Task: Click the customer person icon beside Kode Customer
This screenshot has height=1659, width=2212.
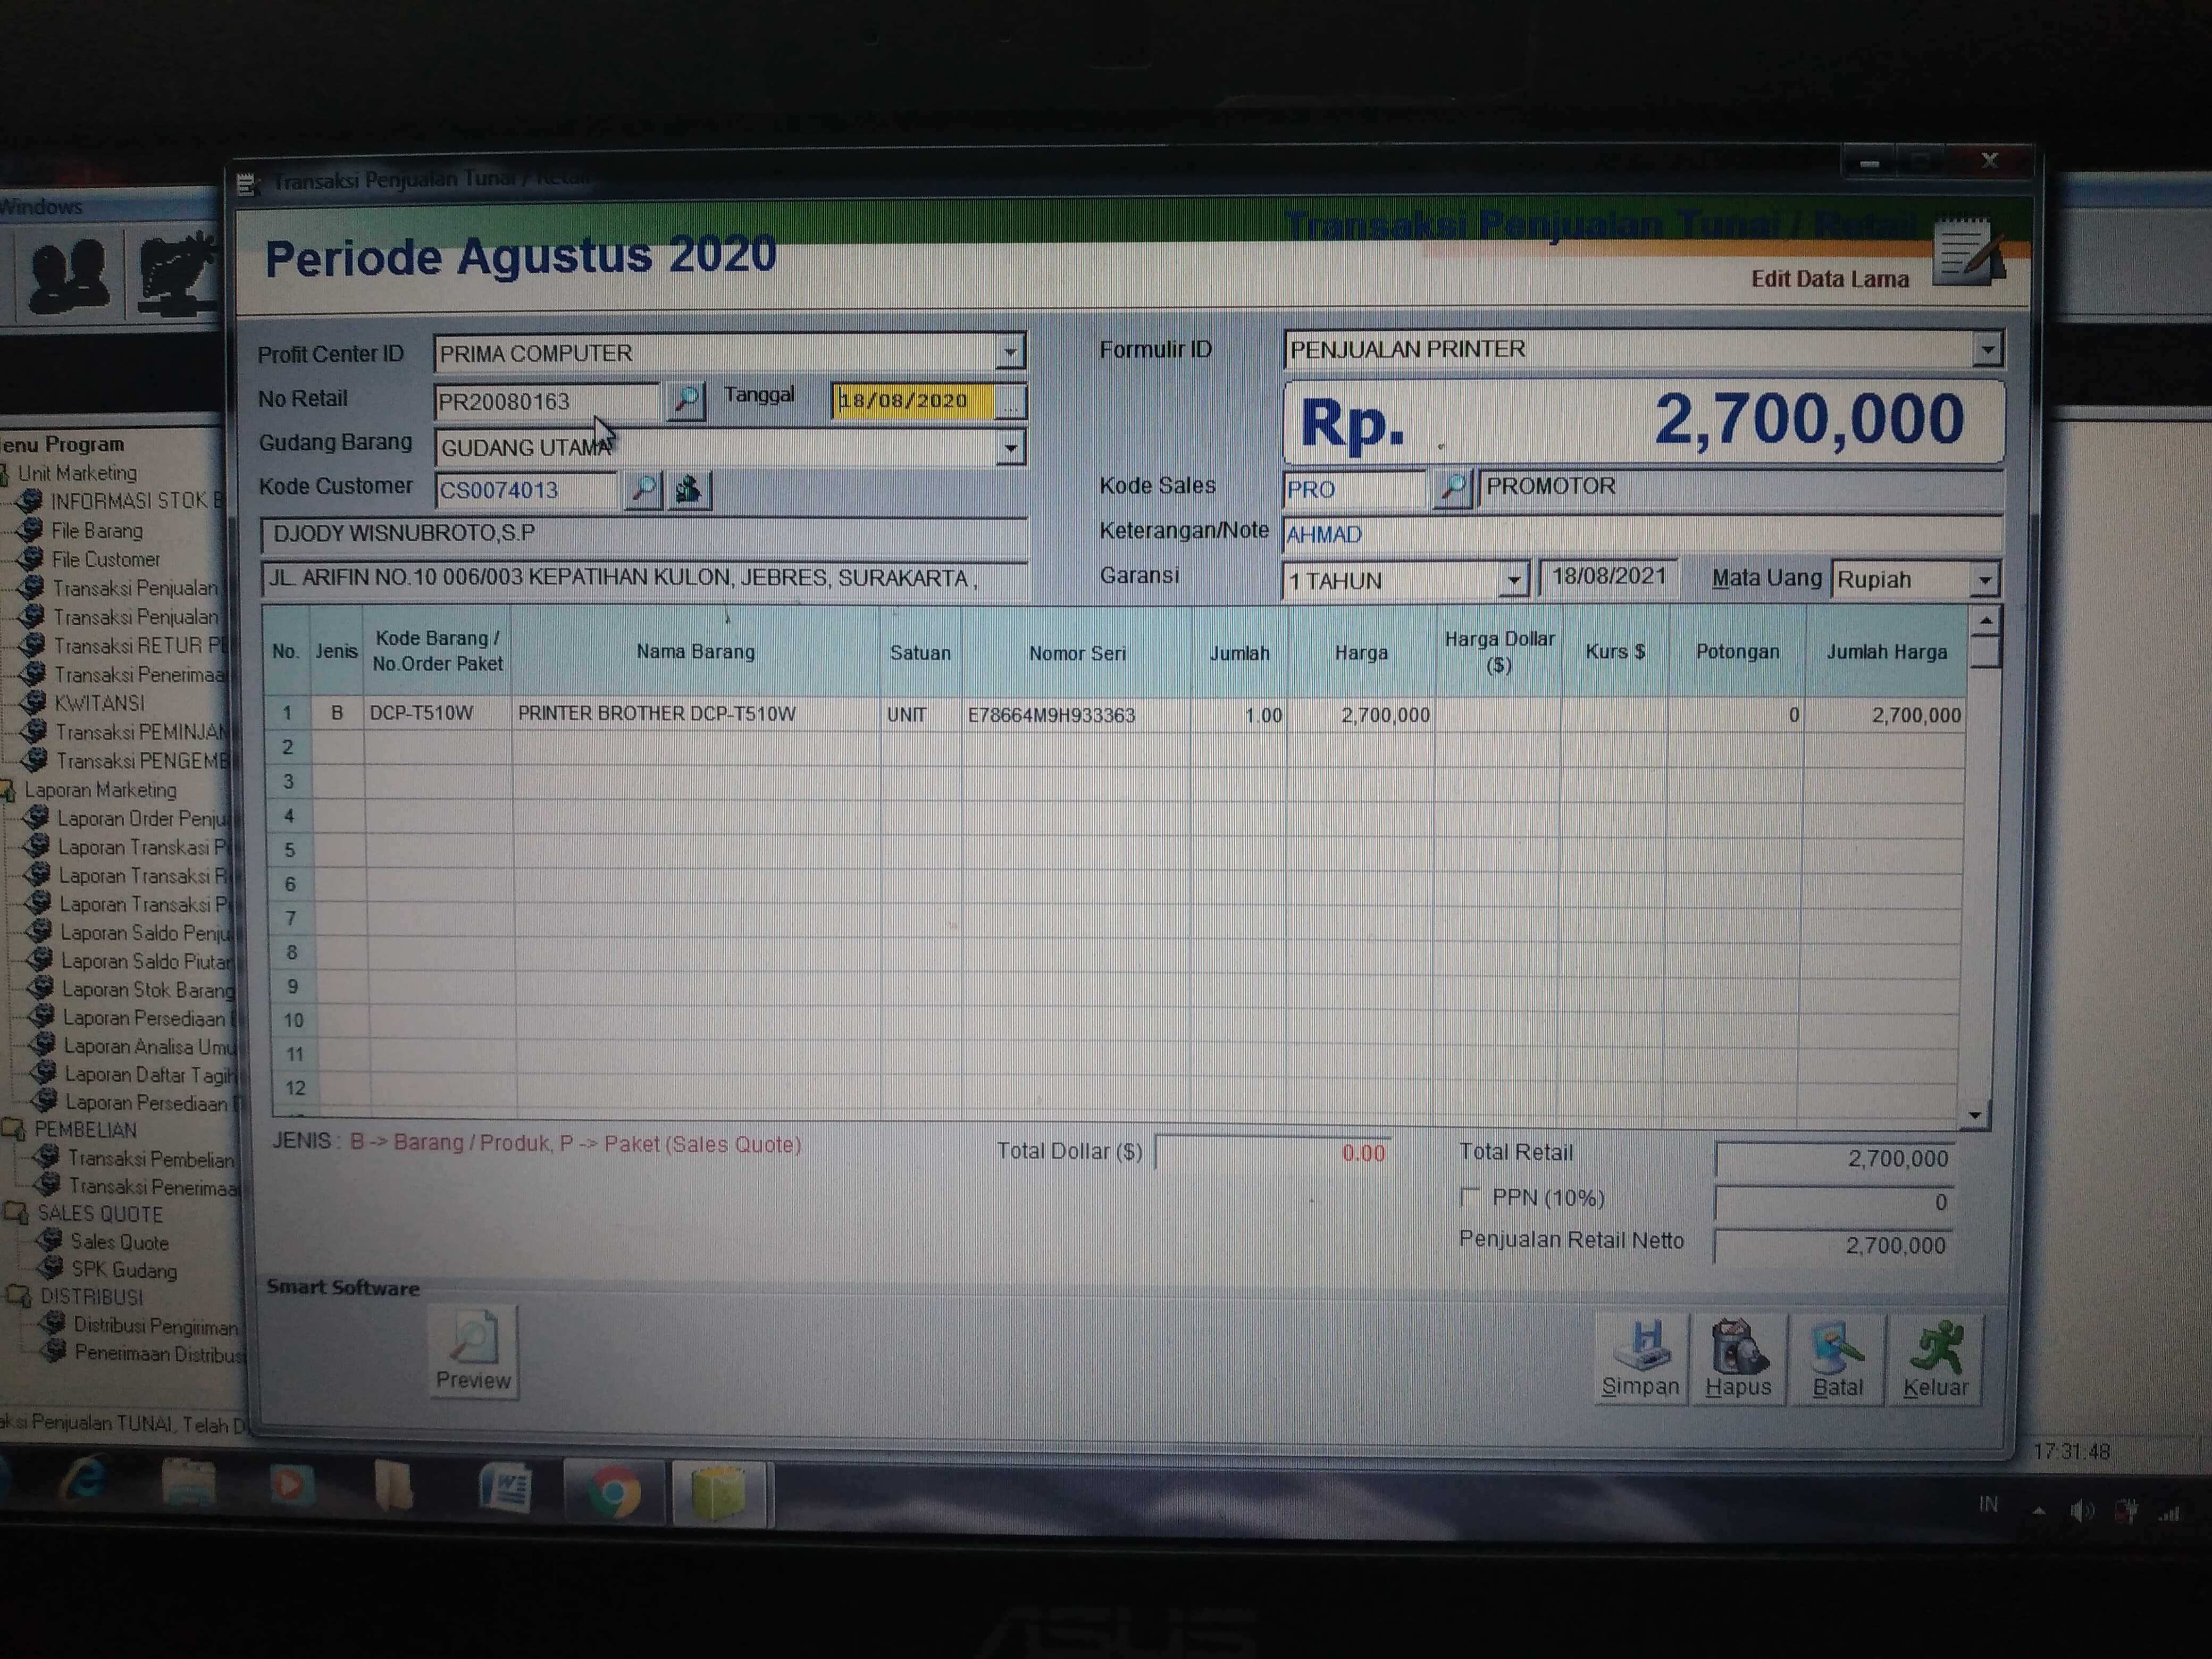Action: point(688,490)
